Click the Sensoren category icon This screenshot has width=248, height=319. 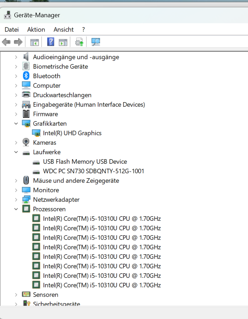click(26, 294)
